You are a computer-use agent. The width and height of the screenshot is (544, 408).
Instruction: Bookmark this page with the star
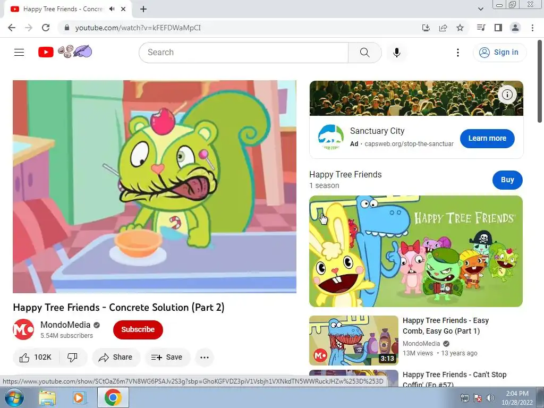tap(460, 28)
